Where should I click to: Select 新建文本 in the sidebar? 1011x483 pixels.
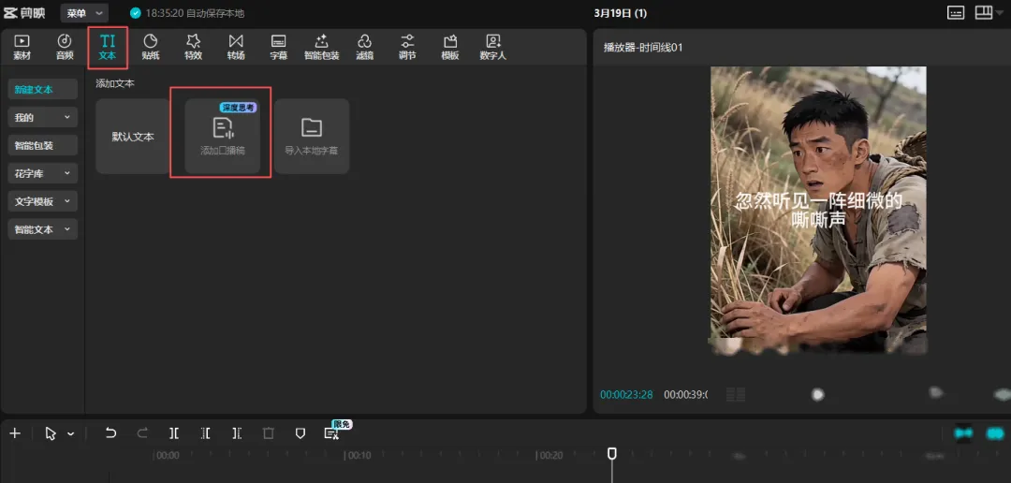(42, 90)
